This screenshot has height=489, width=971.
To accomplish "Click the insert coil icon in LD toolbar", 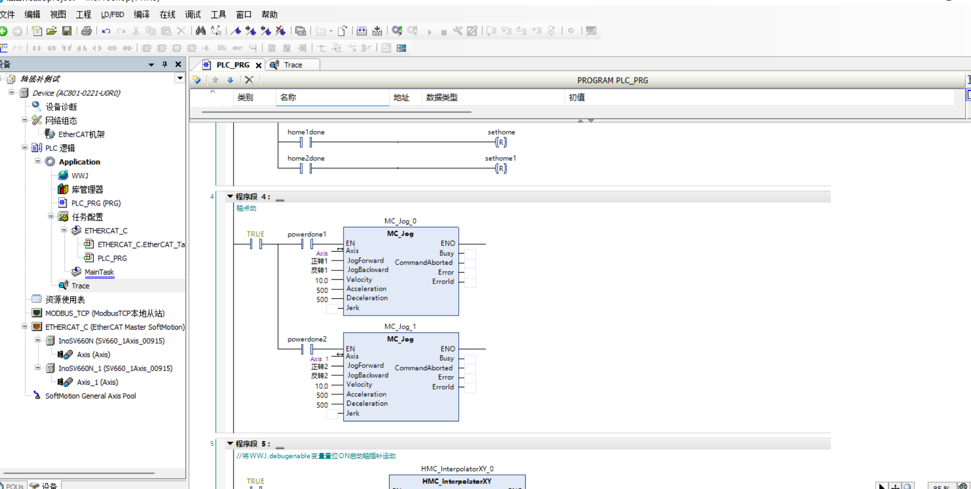I will point(97,48).
